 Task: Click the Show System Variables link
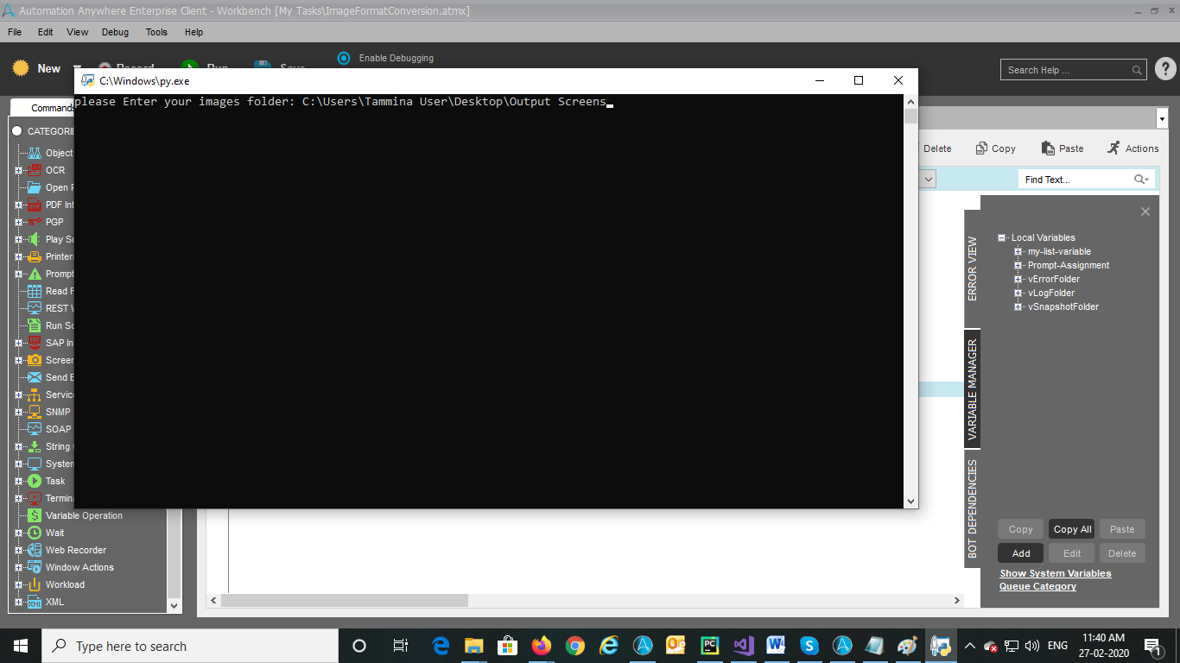coord(1056,573)
